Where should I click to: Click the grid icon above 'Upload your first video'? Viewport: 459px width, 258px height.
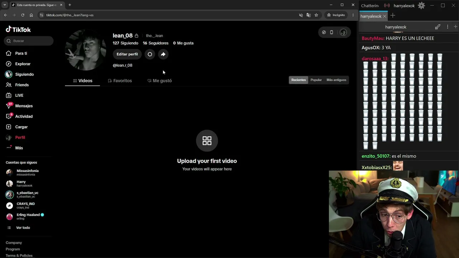(207, 140)
